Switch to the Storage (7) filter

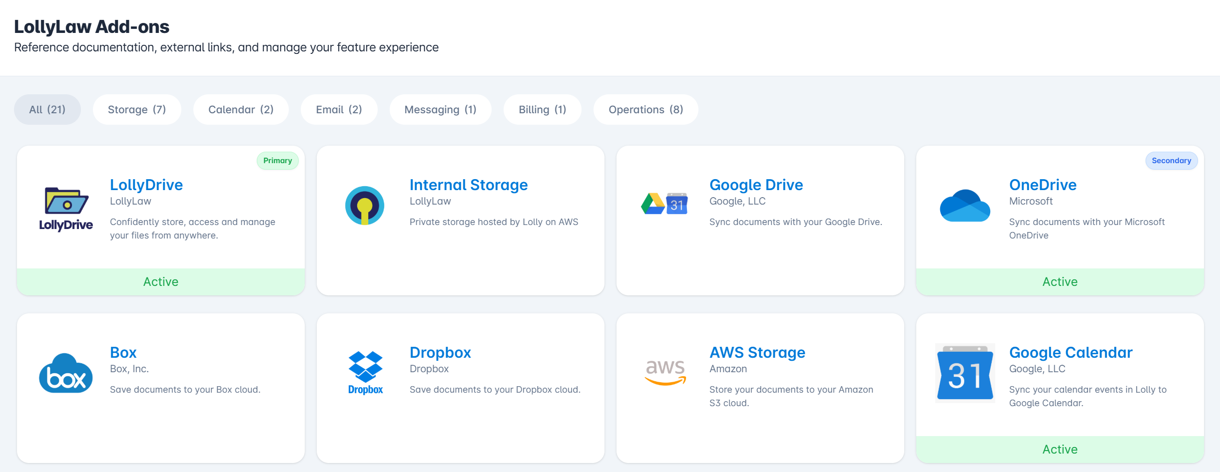[137, 110]
